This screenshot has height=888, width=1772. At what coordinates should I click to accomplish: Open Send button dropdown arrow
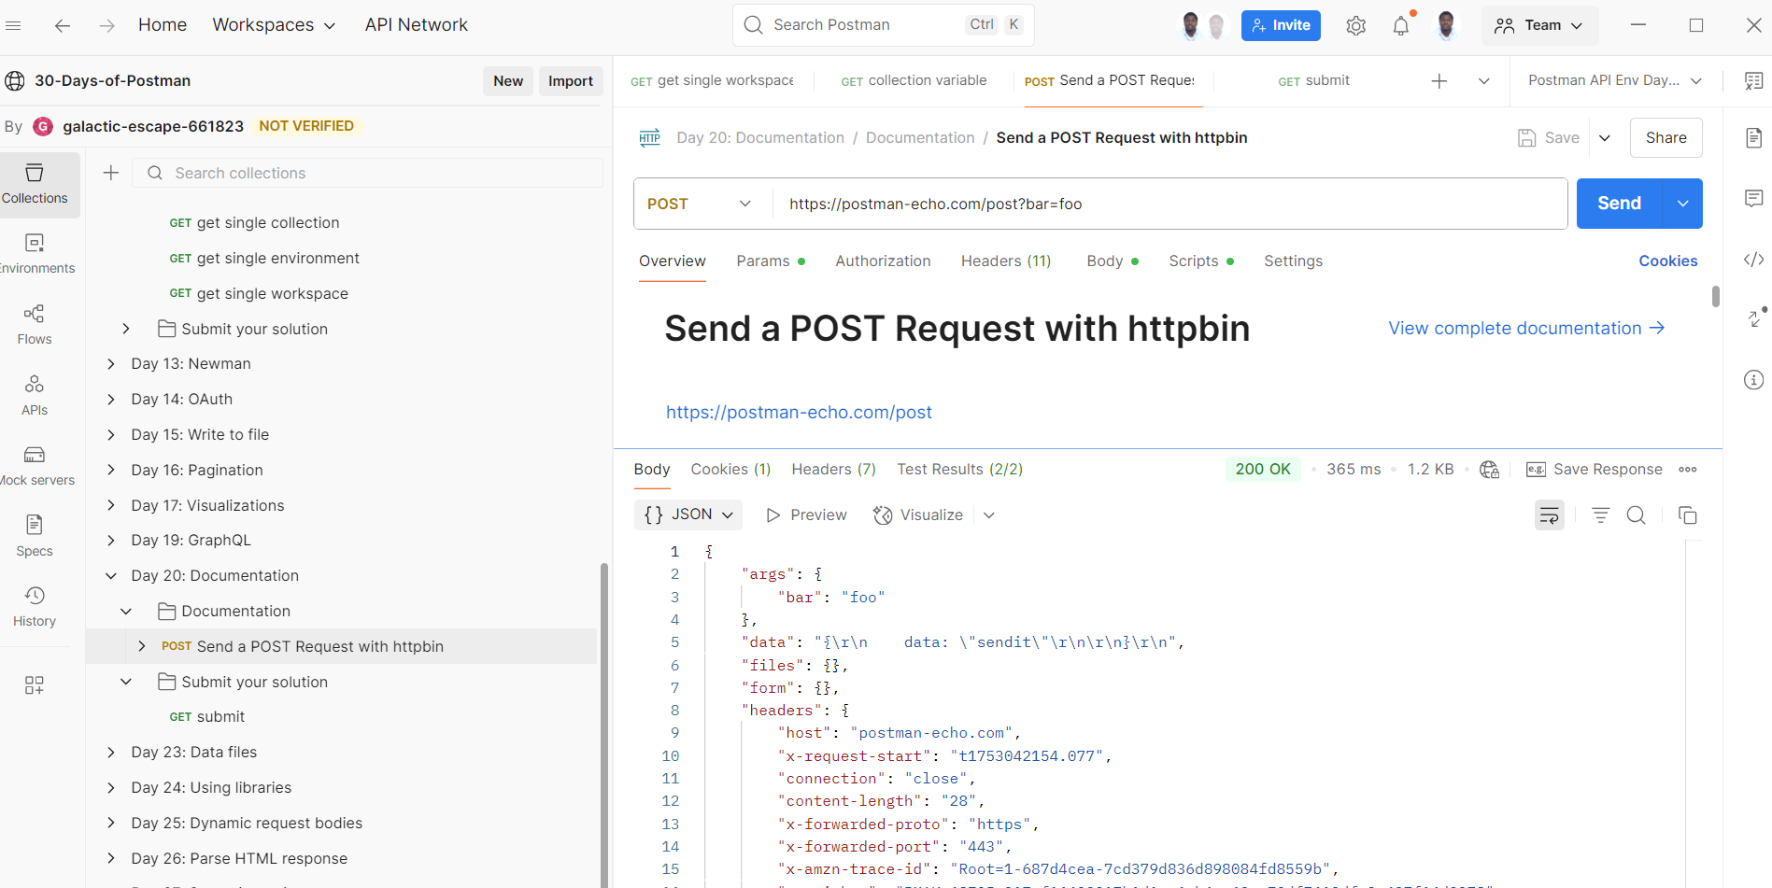[x=1682, y=204]
